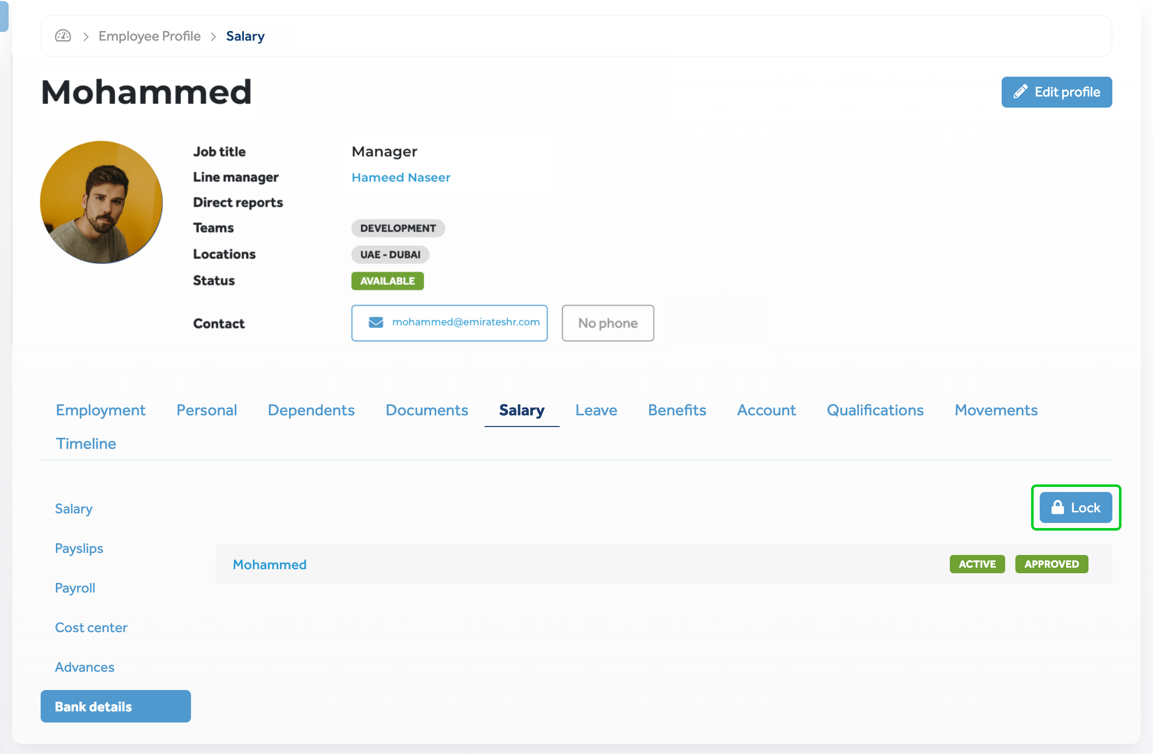Open Advances in the side menu
The height and width of the screenshot is (754, 1153).
(x=84, y=667)
